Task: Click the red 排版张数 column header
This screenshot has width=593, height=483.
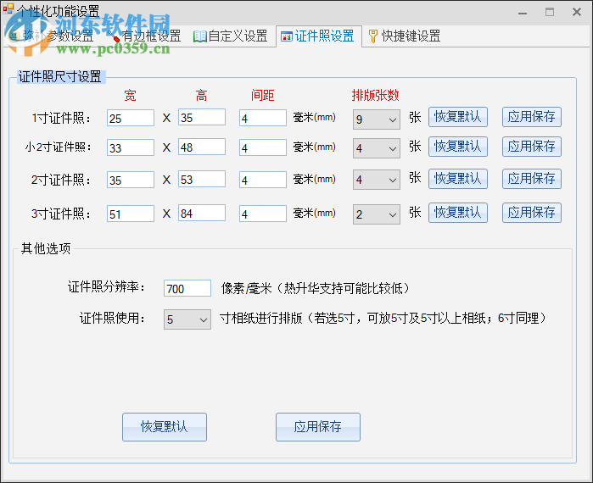Action: (375, 95)
